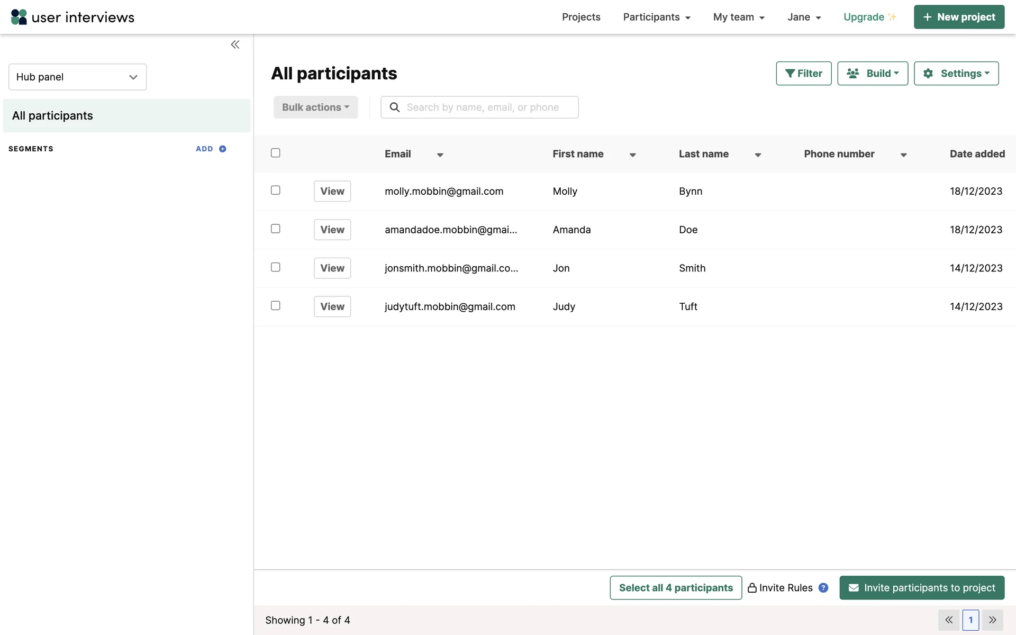Open the Email column sort arrow

440,155
